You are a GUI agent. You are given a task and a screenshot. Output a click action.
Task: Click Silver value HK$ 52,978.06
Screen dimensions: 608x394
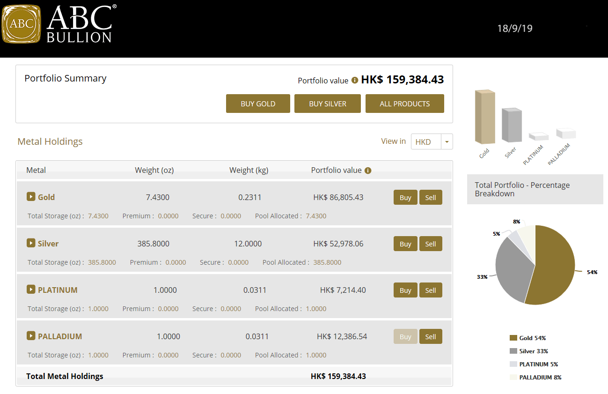(338, 244)
